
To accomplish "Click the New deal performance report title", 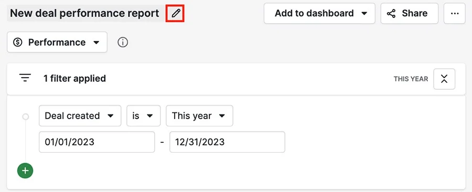I will 84,13.
